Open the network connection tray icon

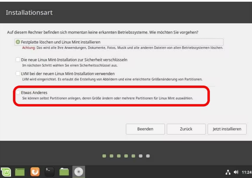coord(228,172)
